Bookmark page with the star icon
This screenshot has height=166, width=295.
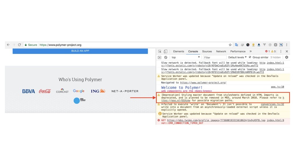click(230, 45)
